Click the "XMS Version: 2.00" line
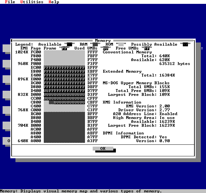 (x=148, y=106)
